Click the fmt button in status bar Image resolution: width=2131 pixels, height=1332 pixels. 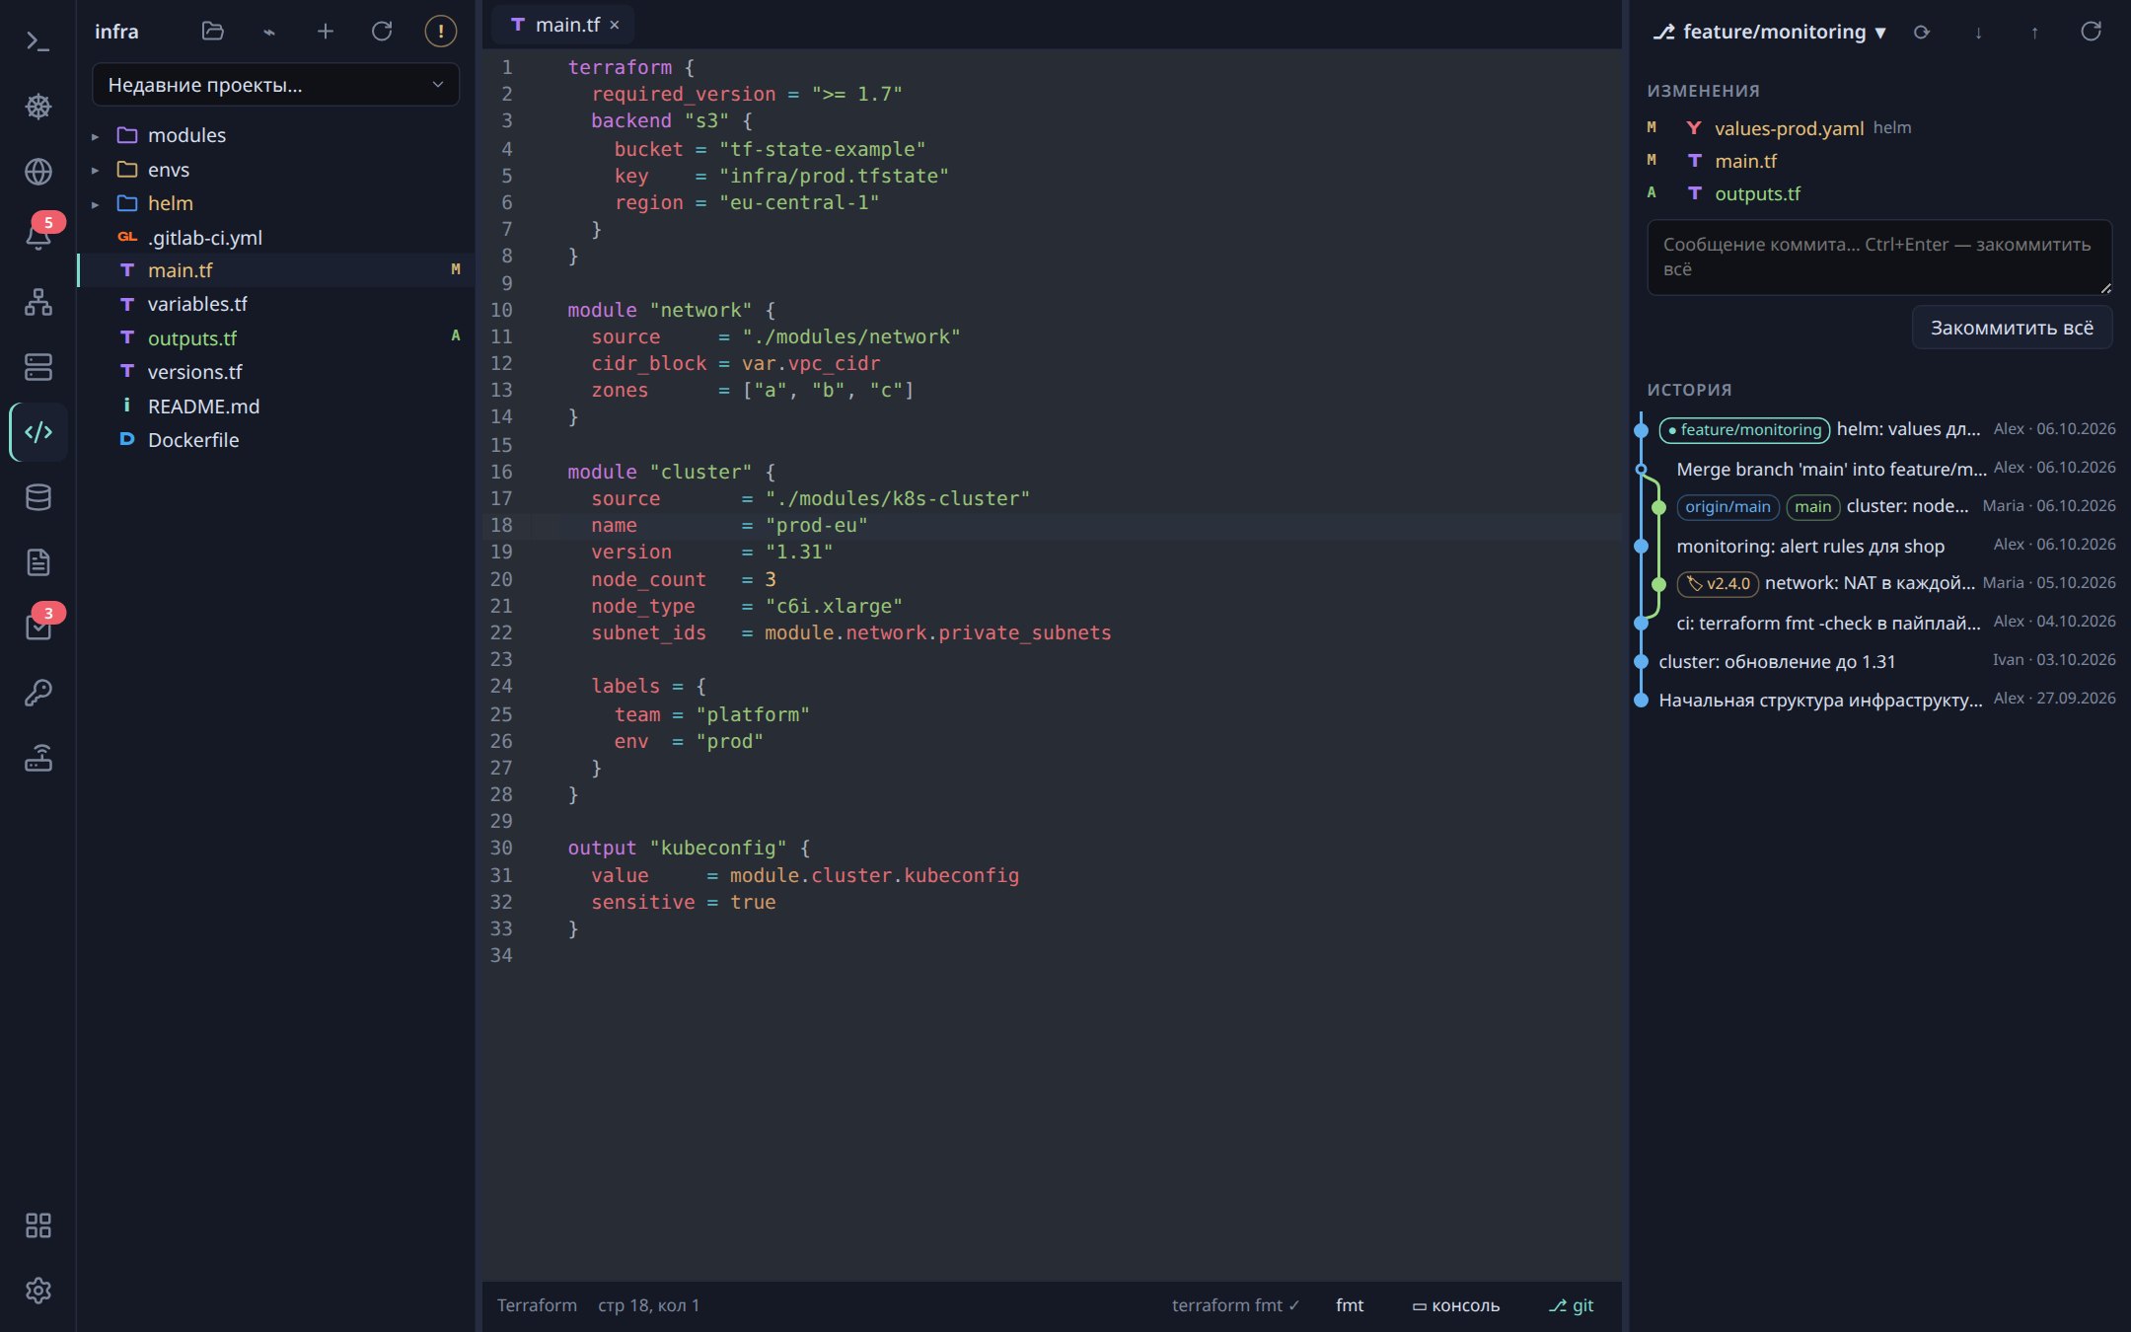tap(1350, 1305)
